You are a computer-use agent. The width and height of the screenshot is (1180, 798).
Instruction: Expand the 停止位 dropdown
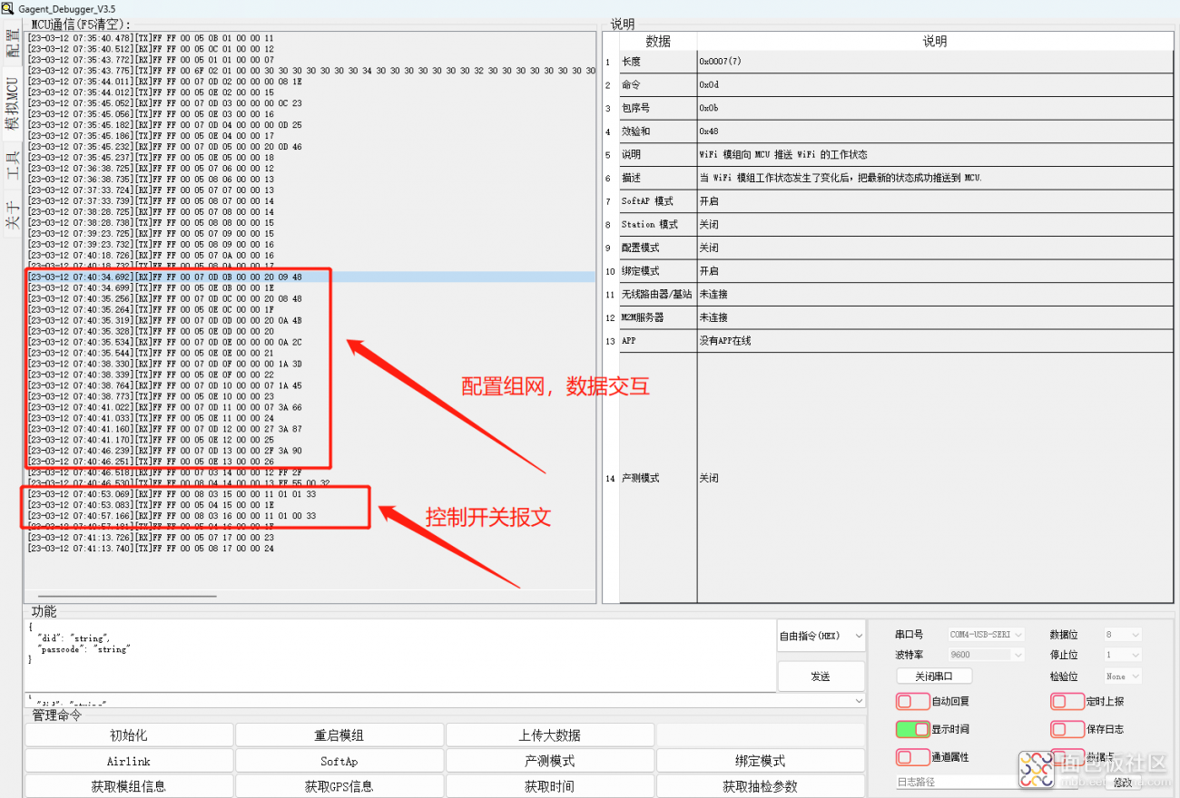(x=1122, y=654)
